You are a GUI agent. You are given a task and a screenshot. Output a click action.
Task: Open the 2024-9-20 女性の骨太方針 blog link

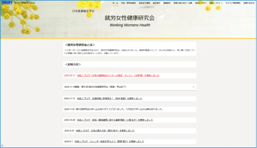[x=105, y=130]
